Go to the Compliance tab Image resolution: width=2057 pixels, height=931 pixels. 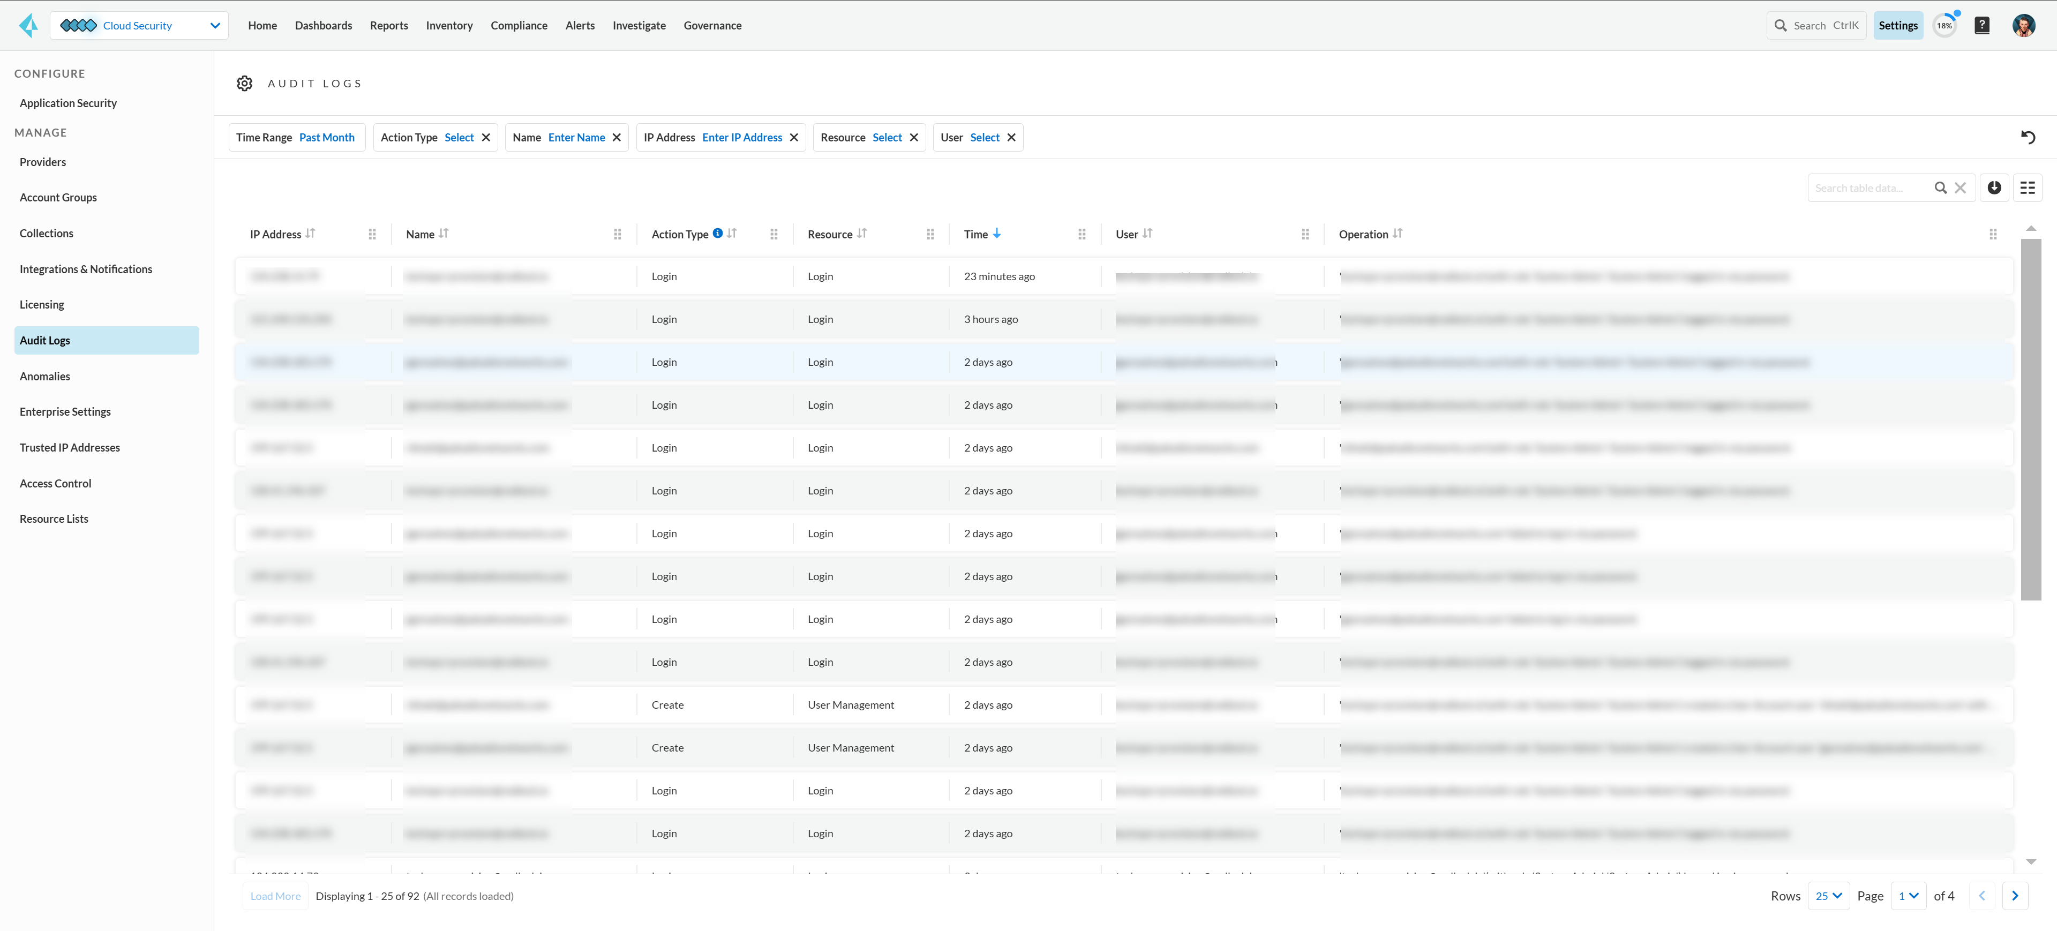coord(519,26)
